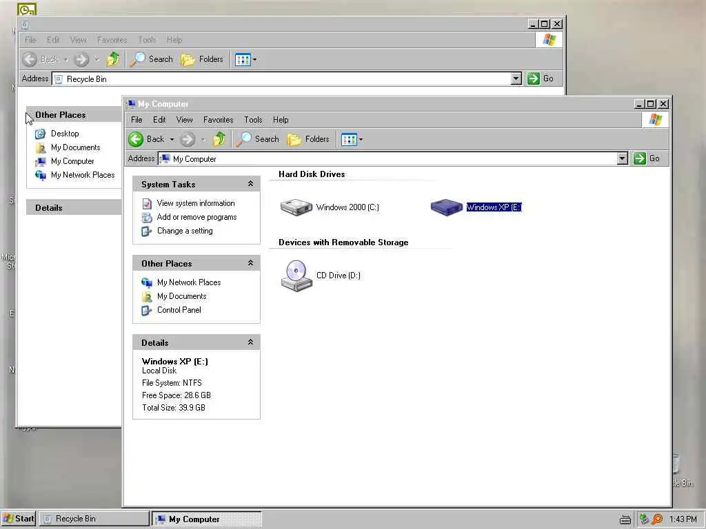The height and width of the screenshot is (529, 706).
Task: Click the Add or remove programs icon
Action: click(147, 217)
